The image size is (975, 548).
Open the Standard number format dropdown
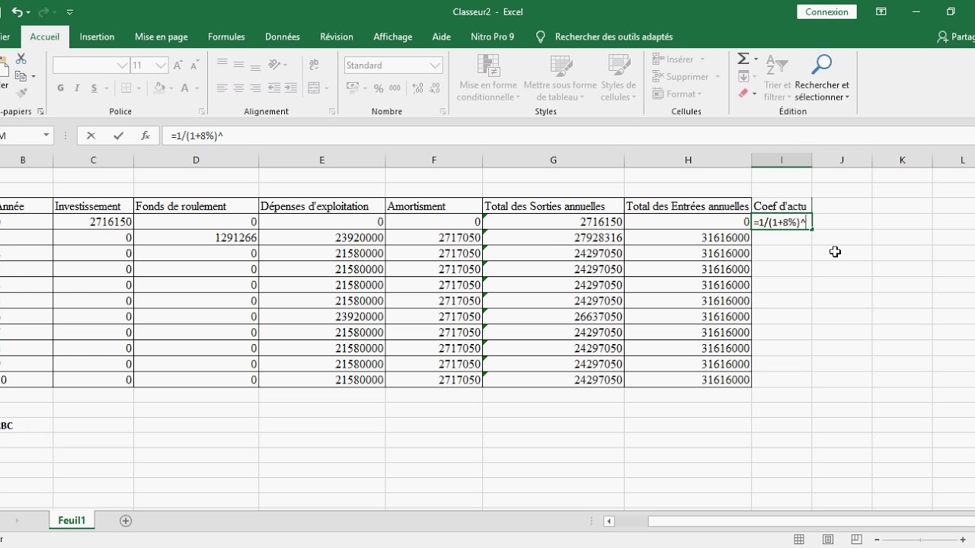[436, 65]
